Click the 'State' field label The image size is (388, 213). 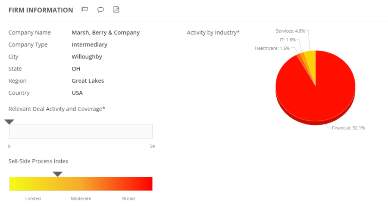click(15, 69)
